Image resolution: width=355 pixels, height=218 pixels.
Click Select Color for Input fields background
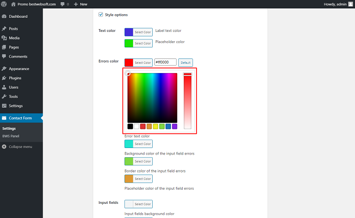coord(142,204)
